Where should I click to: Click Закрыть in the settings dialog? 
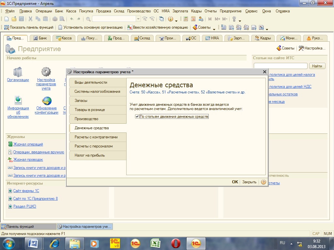point(249,182)
